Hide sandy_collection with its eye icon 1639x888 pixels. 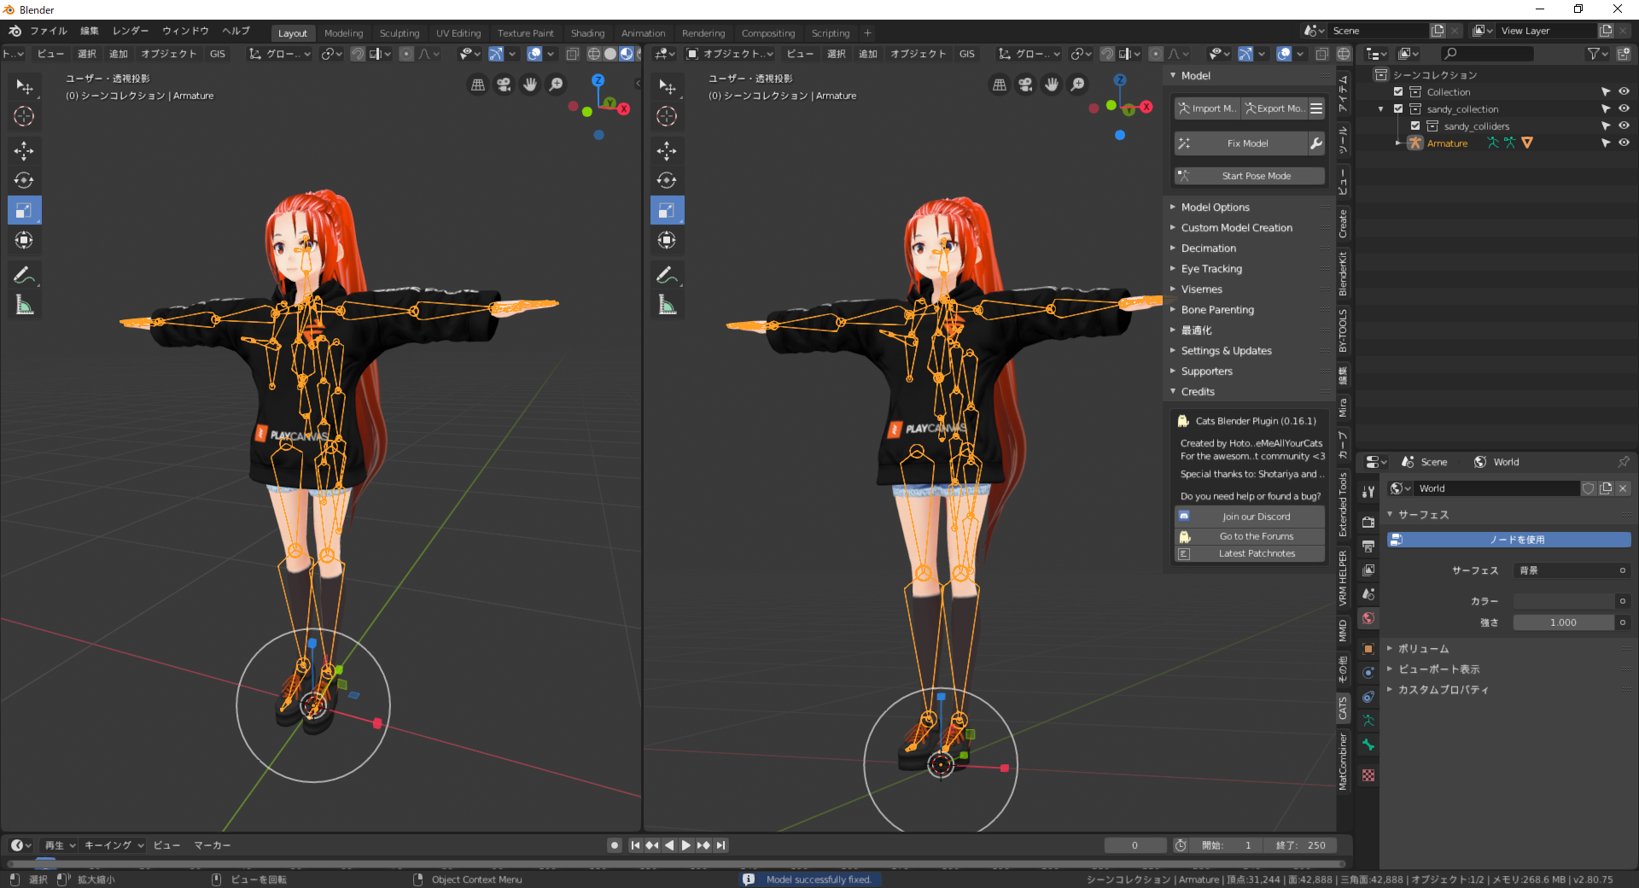point(1624,109)
